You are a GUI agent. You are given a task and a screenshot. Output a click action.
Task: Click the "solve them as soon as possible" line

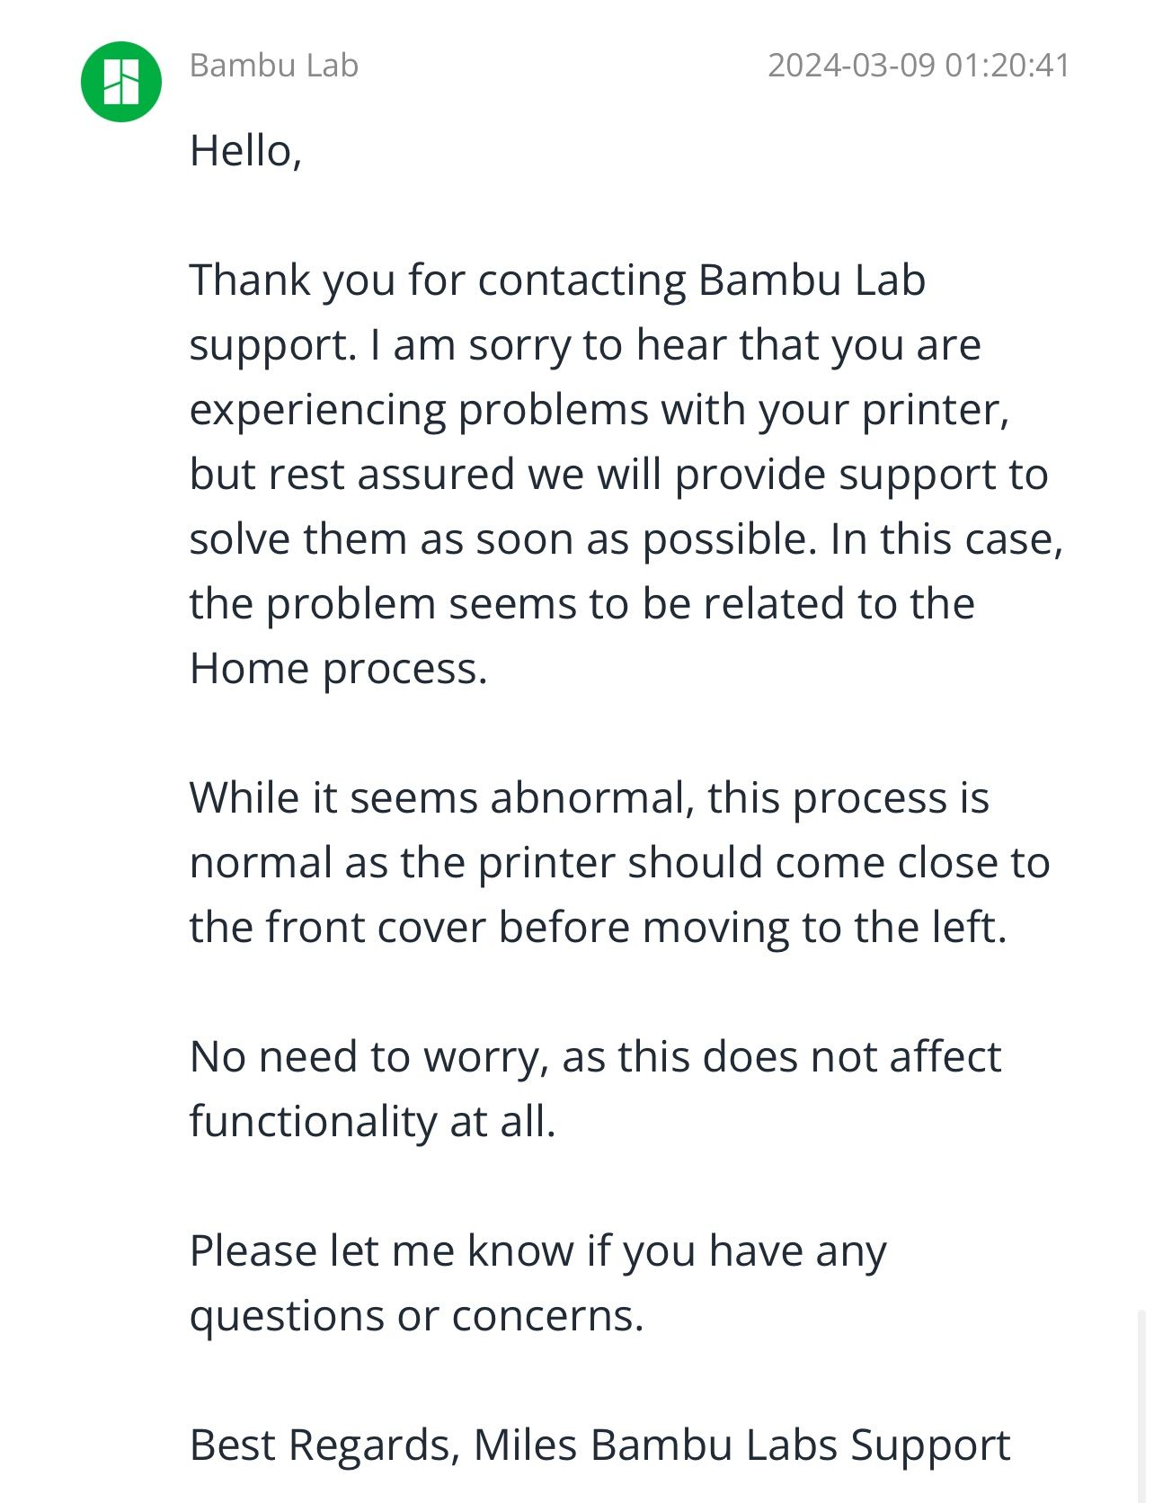coord(626,539)
